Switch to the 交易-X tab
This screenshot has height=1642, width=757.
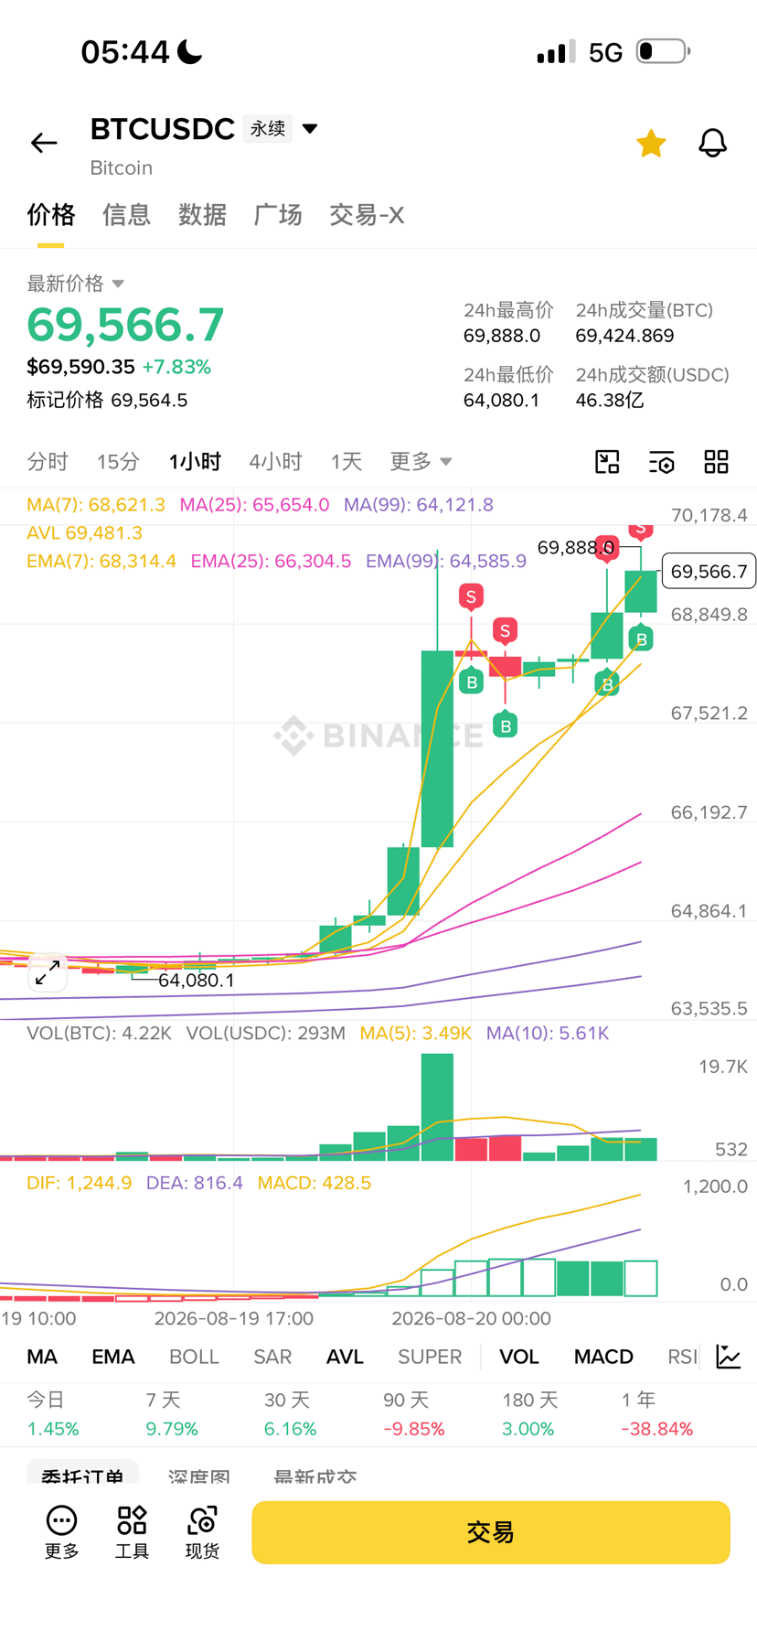pyautogui.click(x=367, y=215)
